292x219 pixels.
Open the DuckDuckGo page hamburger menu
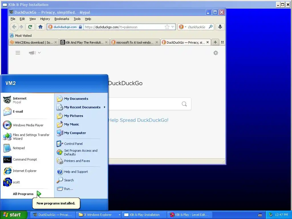click(18, 53)
